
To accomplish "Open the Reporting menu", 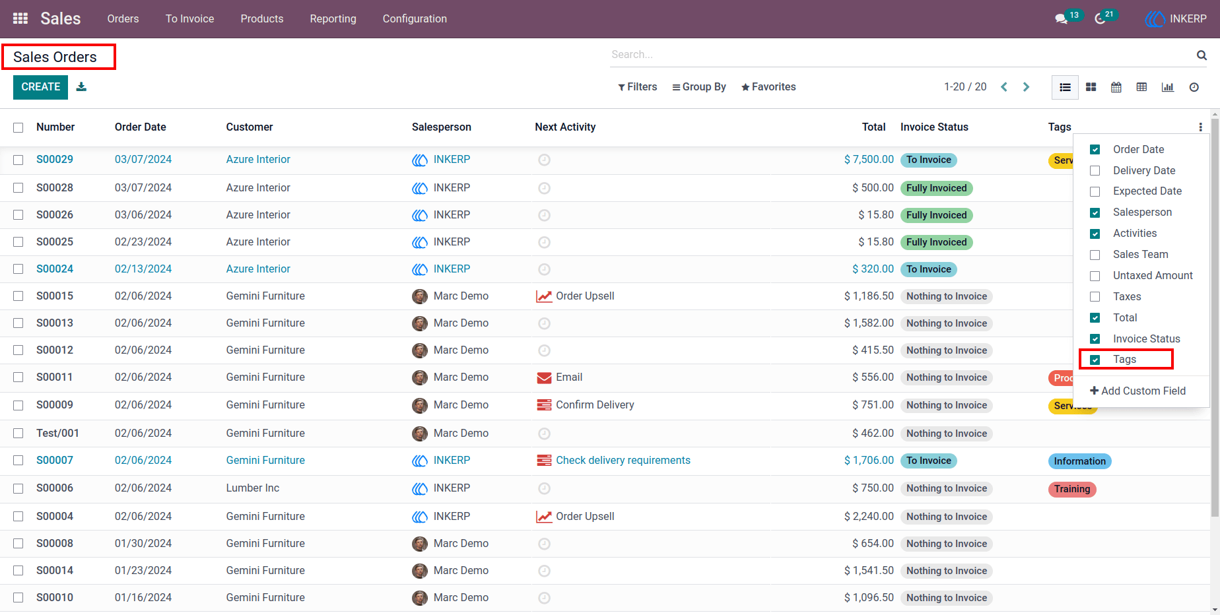I will pos(333,18).
